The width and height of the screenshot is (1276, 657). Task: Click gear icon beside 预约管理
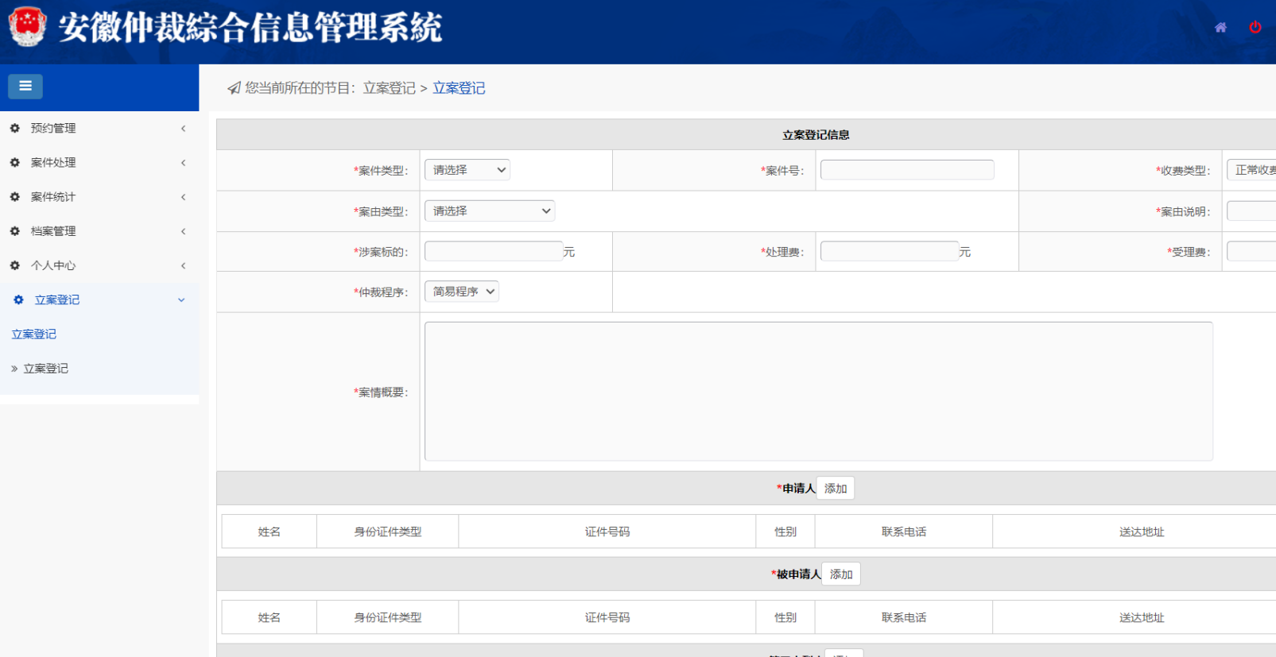coord(14,128)
